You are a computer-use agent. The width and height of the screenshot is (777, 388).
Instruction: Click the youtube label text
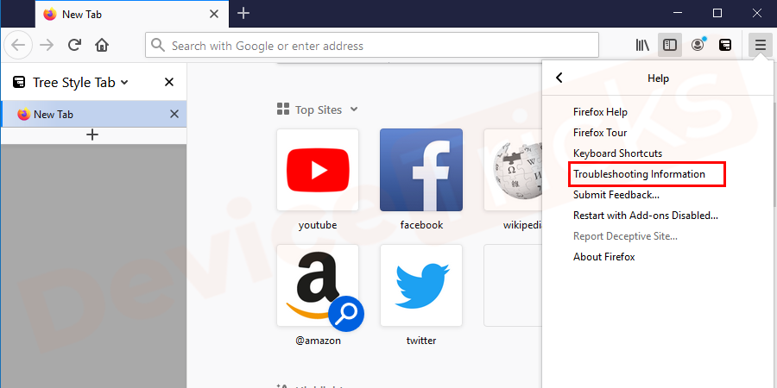coord(318,225)
